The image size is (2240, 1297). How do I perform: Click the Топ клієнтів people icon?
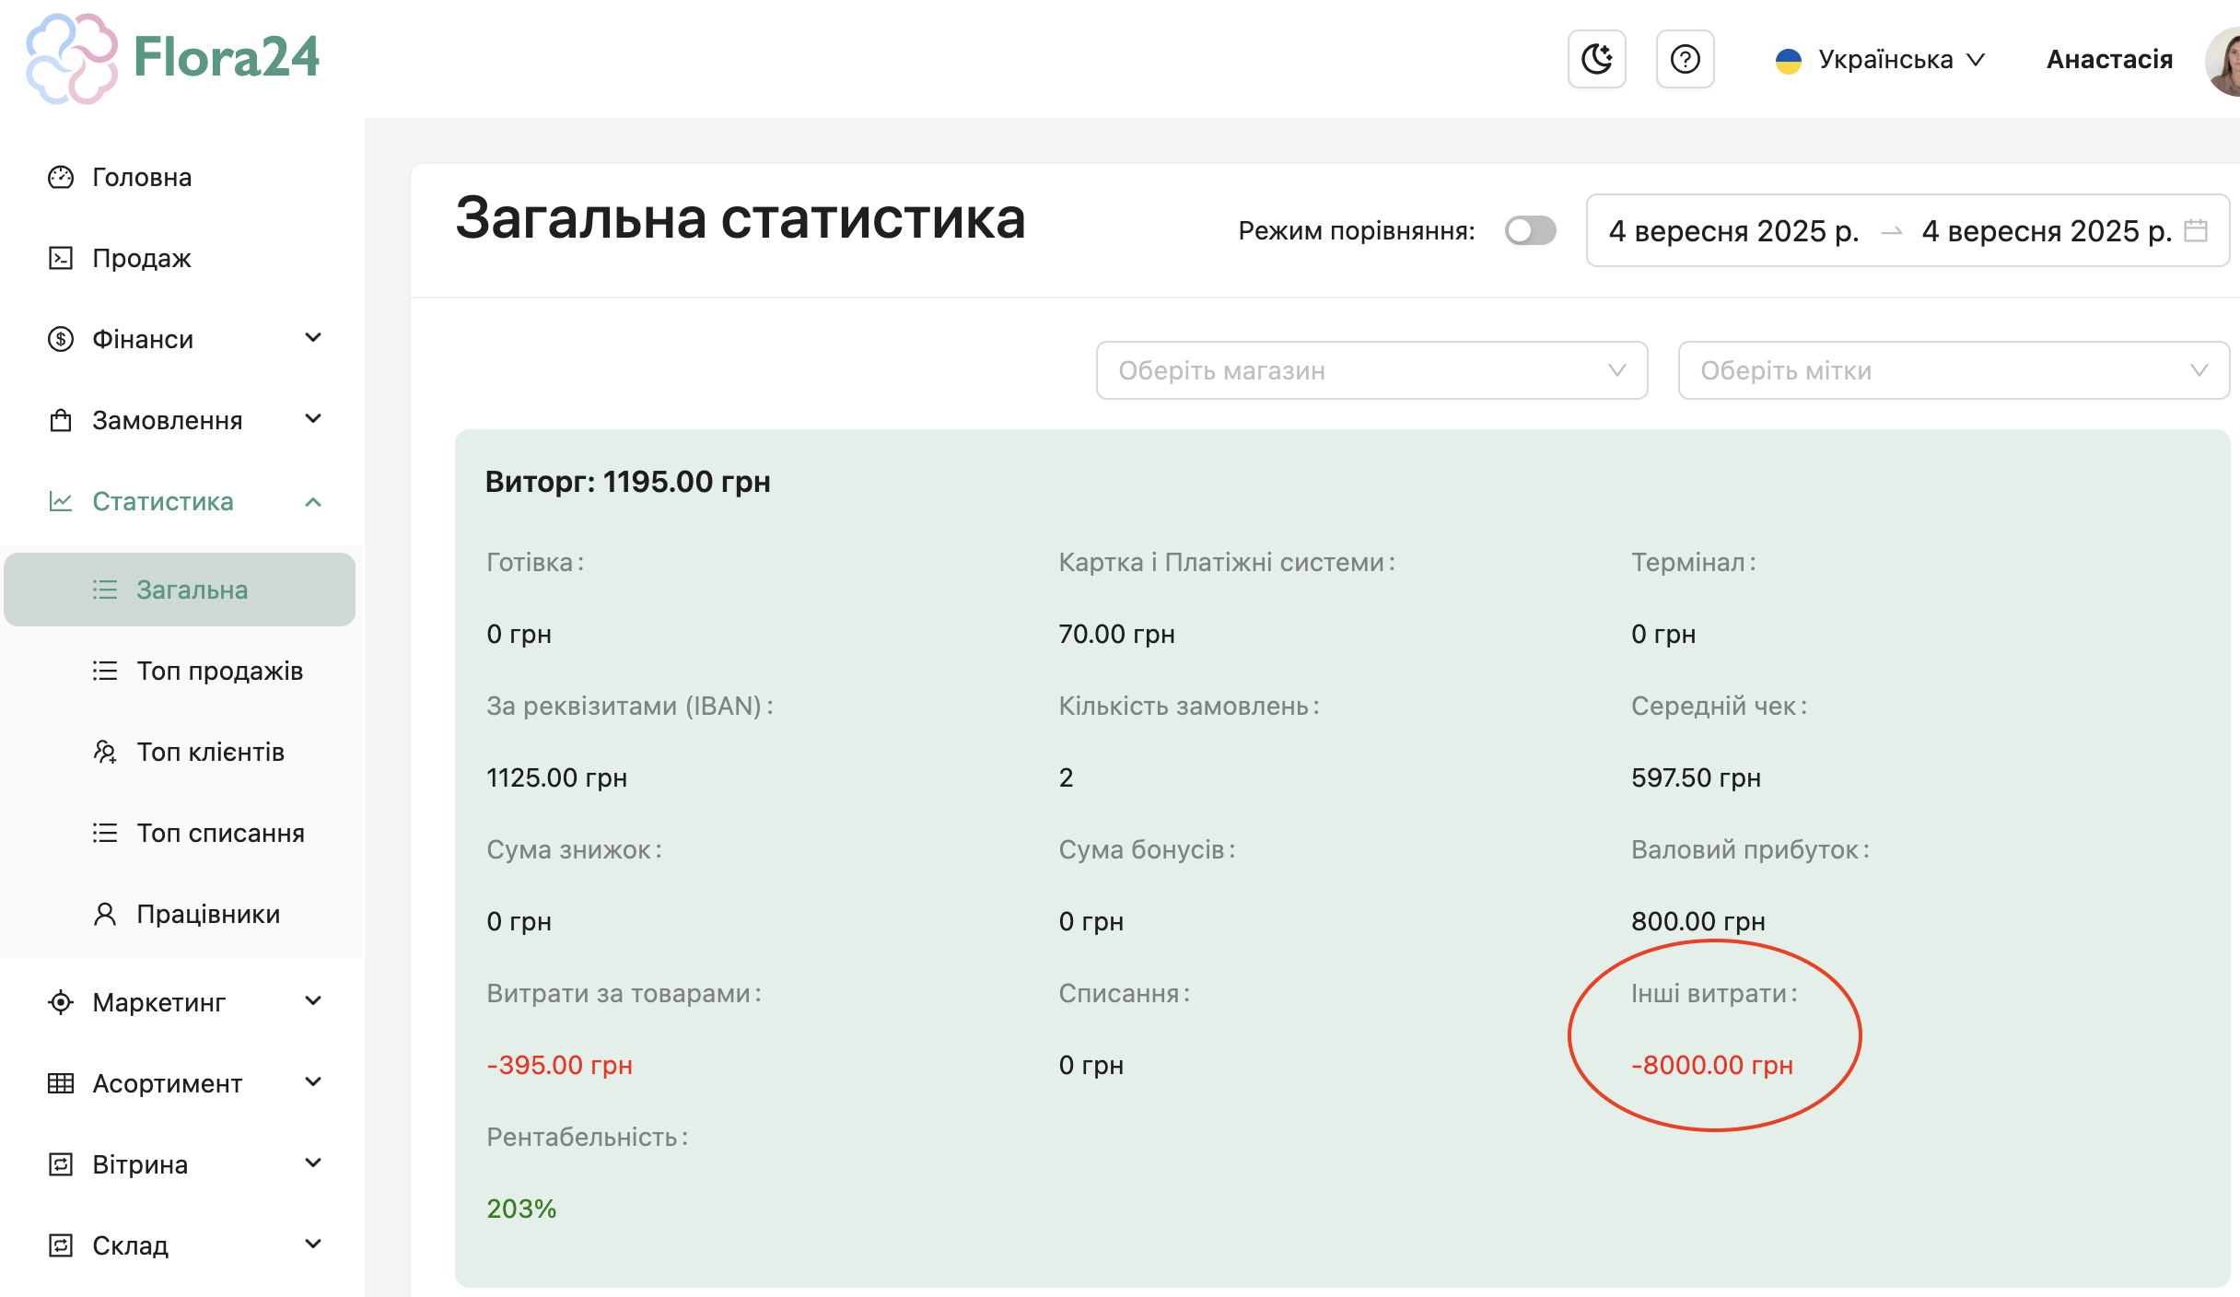[x=105, y=752]
